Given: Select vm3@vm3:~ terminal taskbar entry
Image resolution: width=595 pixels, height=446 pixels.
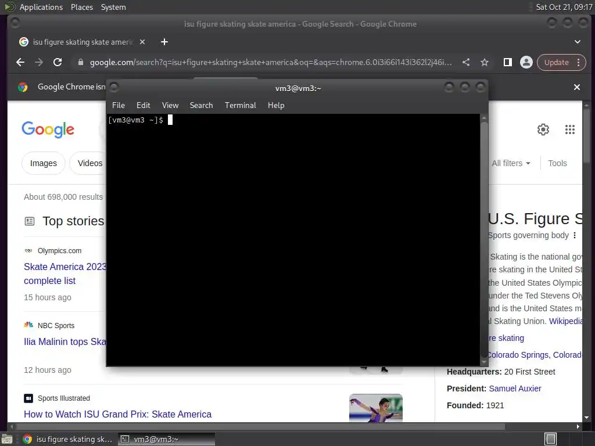Looking at the screenshot, I should click(166, 439).
